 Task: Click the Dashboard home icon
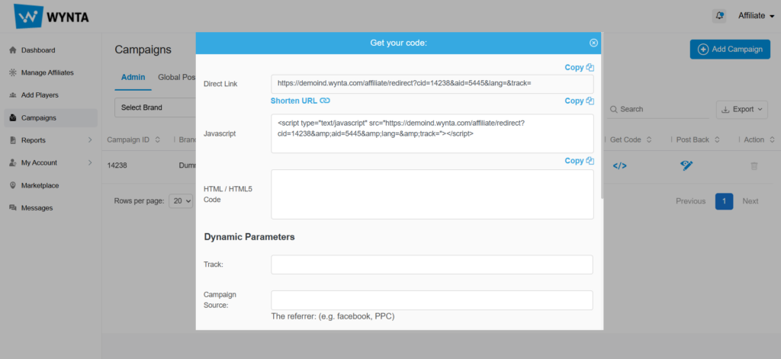(x=13, y=50)
